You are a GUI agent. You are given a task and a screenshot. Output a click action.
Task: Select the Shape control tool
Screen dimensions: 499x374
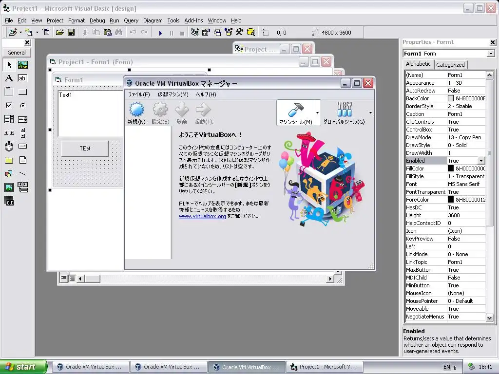point(9,174)
